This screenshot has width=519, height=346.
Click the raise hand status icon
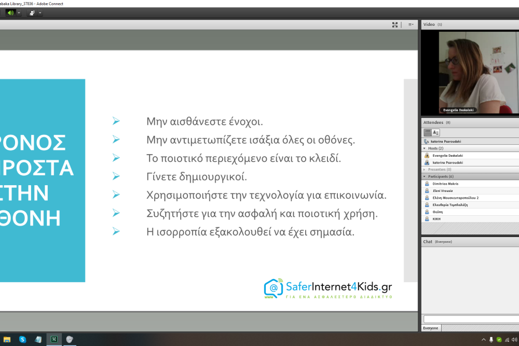32,12
